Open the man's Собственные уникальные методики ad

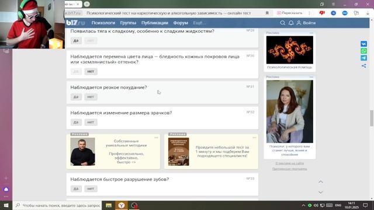coord(113,152)
